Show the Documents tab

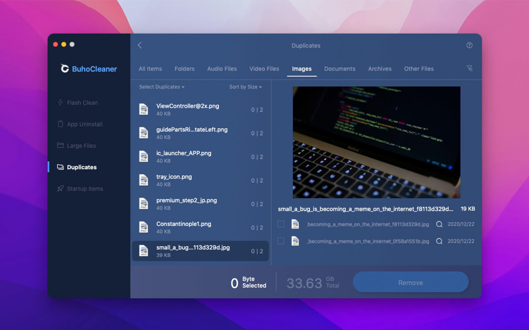point(340,69)
